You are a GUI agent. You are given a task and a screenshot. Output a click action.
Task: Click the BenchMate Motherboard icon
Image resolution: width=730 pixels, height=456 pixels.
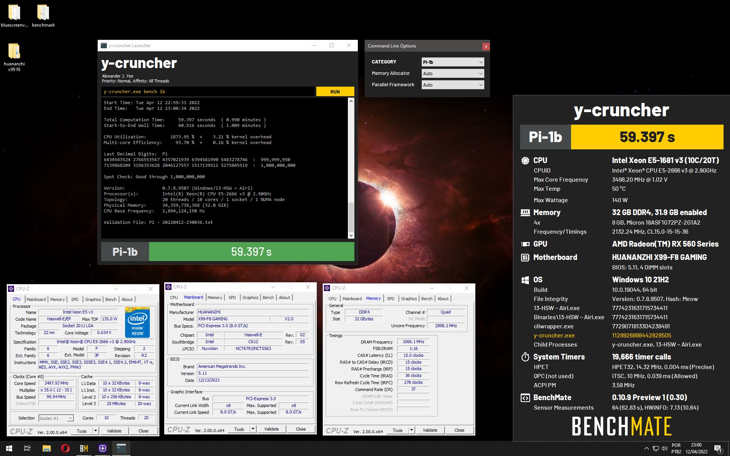525,258
